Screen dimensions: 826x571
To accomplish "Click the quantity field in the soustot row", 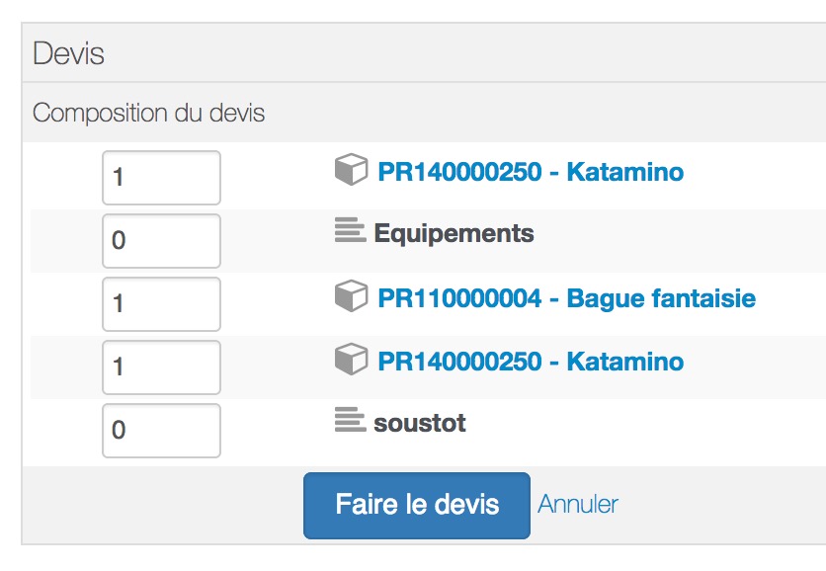I will point(161,431).
